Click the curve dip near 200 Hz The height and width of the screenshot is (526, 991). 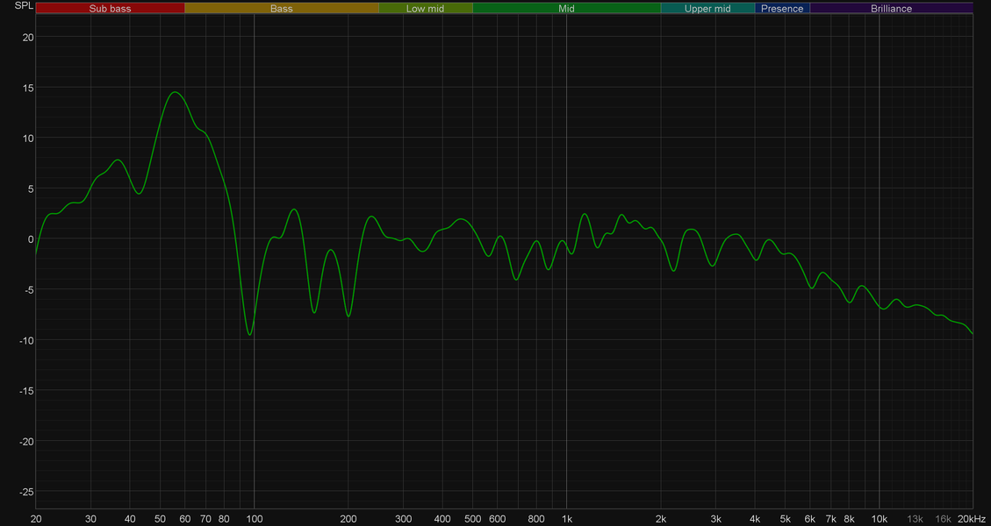348,316
